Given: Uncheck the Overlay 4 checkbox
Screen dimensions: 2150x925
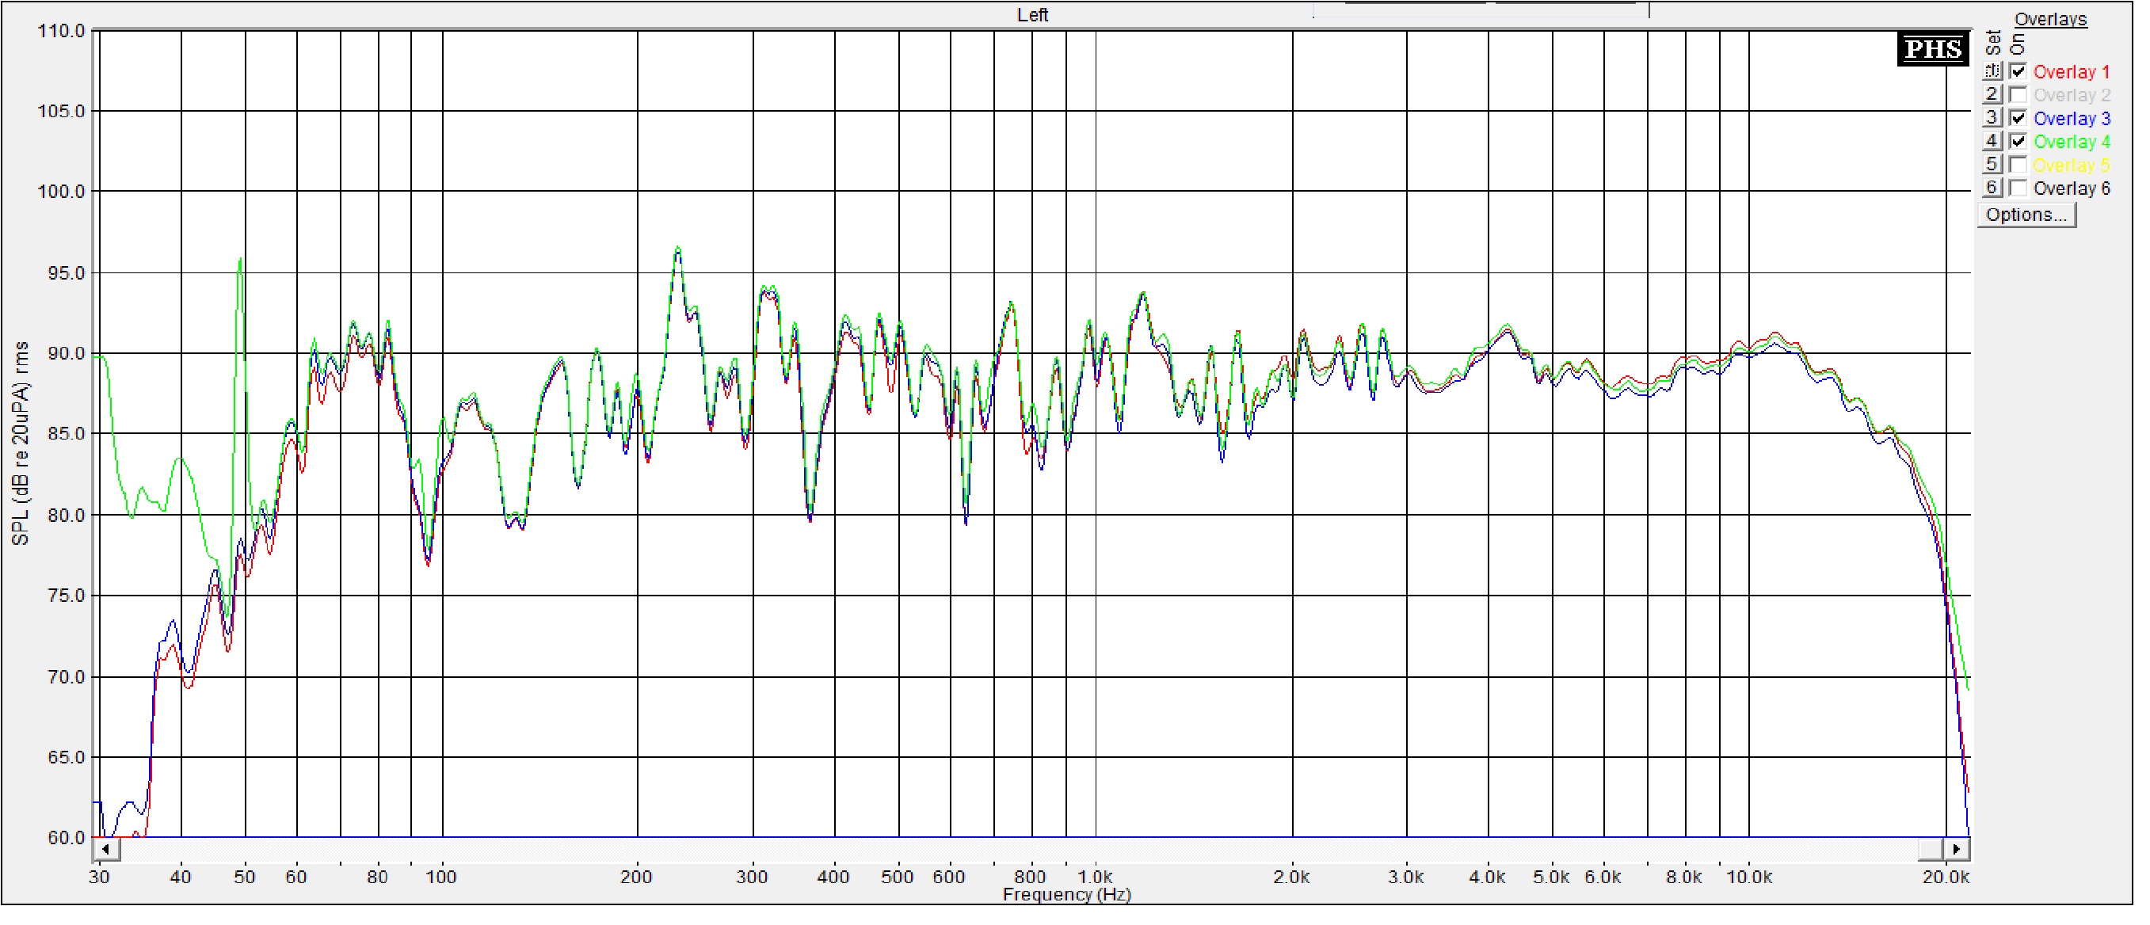Looking at the screenshot, I should [2018, 142].
